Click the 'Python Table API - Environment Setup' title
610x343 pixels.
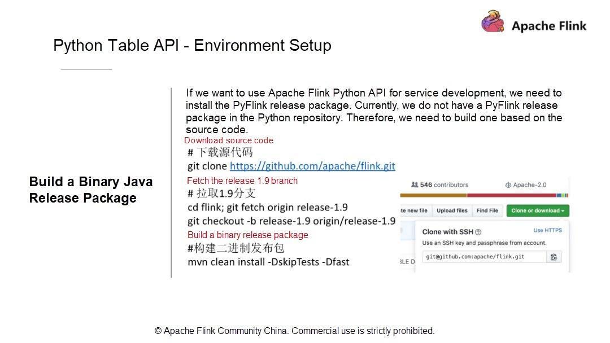click(x=192, y=46)
